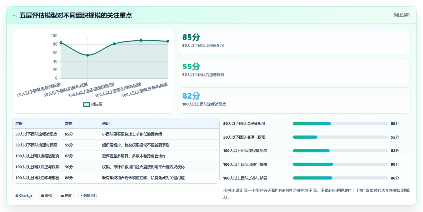This screenshot has width=423, height=212.
Task: Click the 说明 column header
Action: click(x=106, y=124)
